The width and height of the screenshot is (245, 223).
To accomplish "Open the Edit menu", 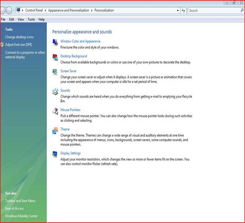I will tap(11, 19).
